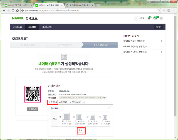Select the 9.7 x 9.7cm size radio button
Viewport: 178px width, 140px height.
click(60, 117)
